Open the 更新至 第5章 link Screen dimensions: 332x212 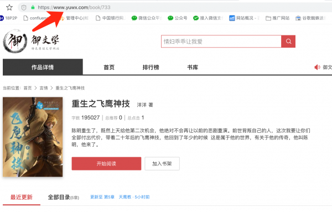(102, 197)
